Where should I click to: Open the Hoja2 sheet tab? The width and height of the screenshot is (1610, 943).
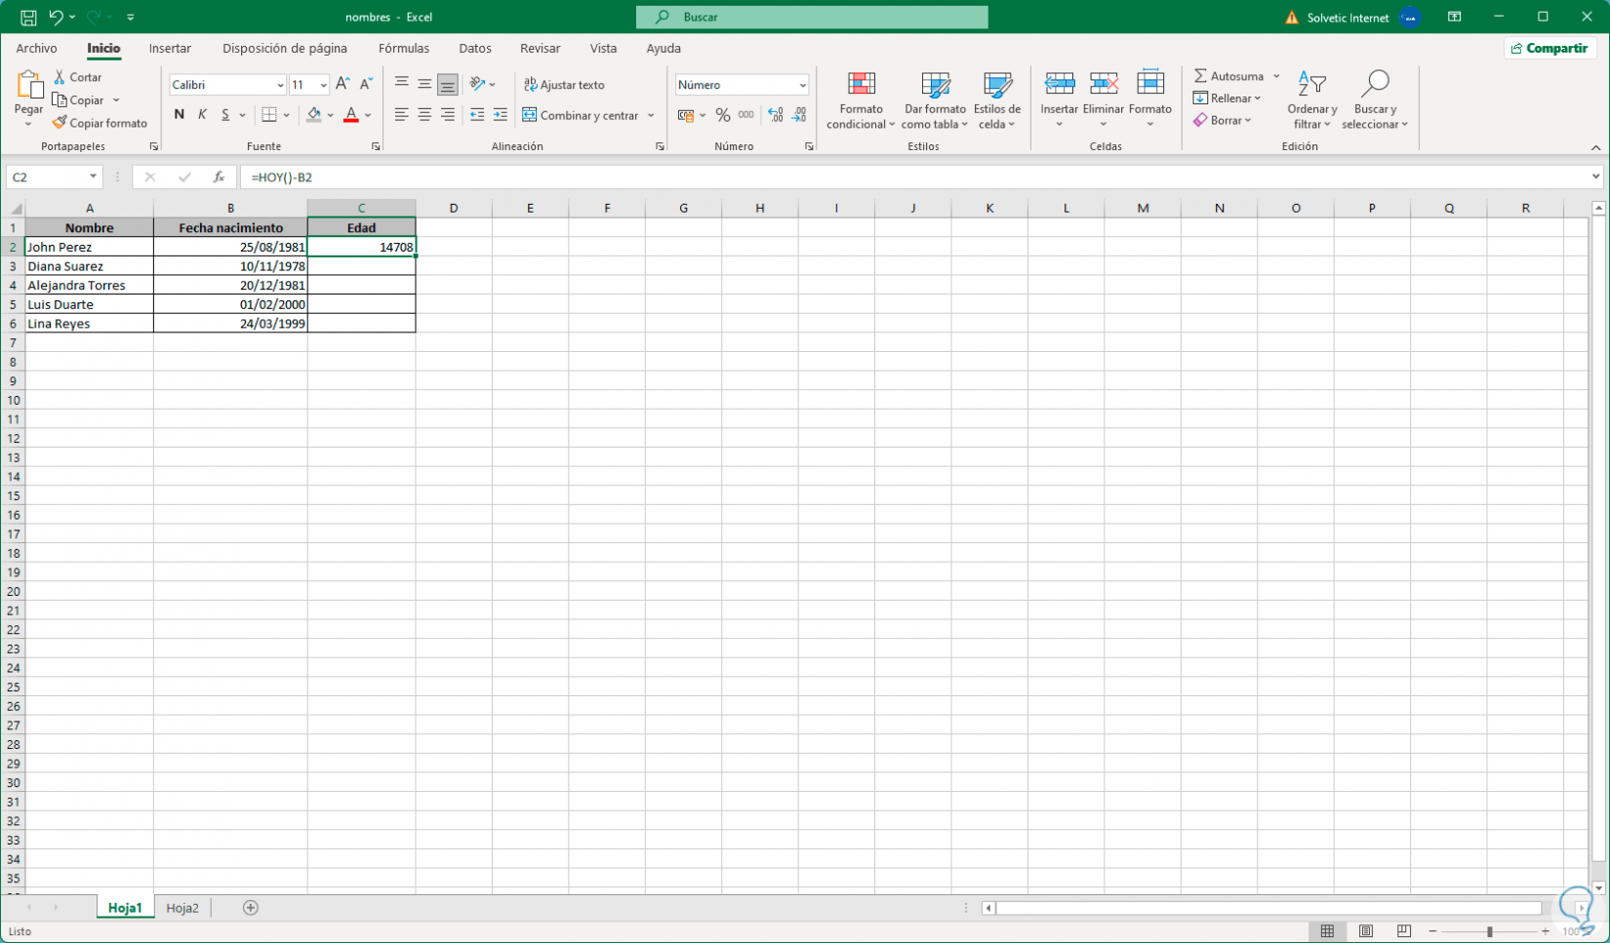coord(181,908)
